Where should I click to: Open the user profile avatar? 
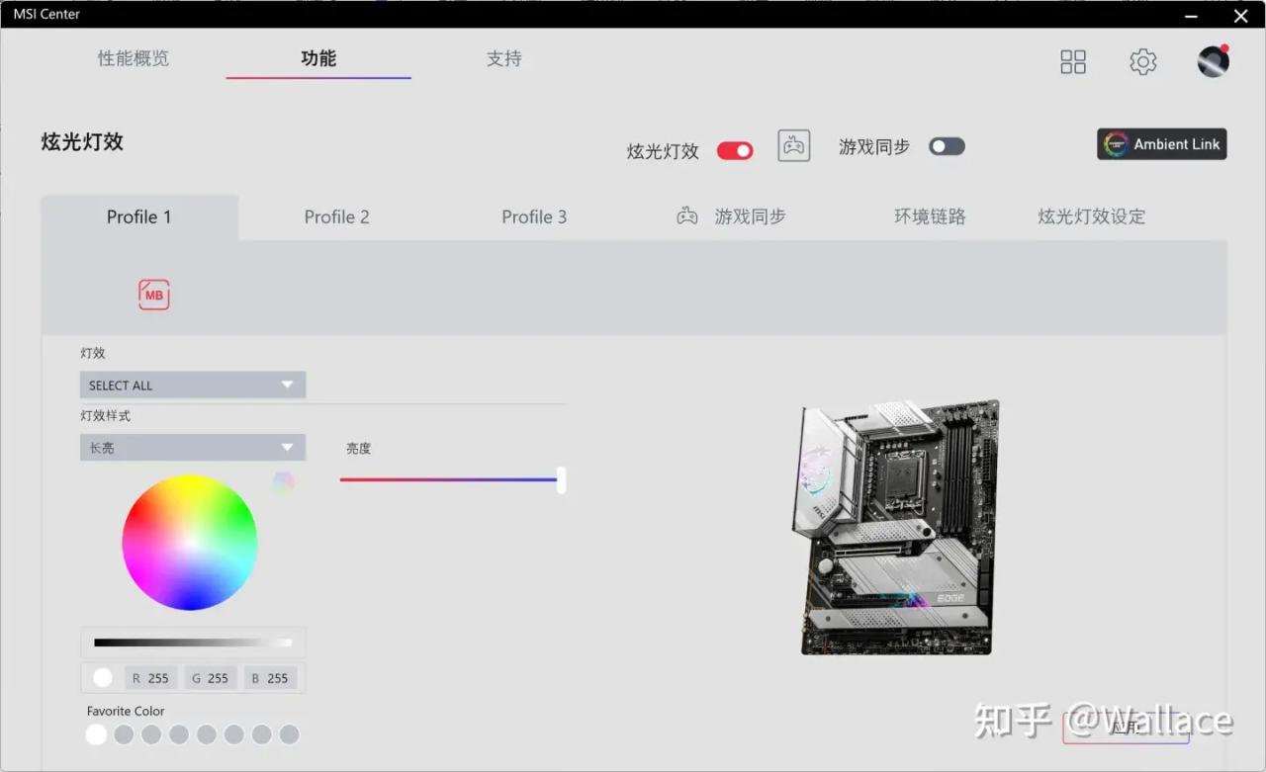(1214, 61)
